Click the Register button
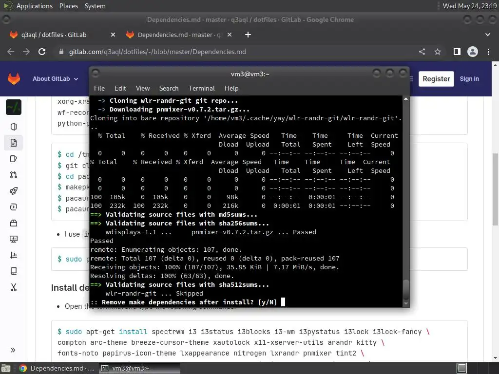 [436, 79]
